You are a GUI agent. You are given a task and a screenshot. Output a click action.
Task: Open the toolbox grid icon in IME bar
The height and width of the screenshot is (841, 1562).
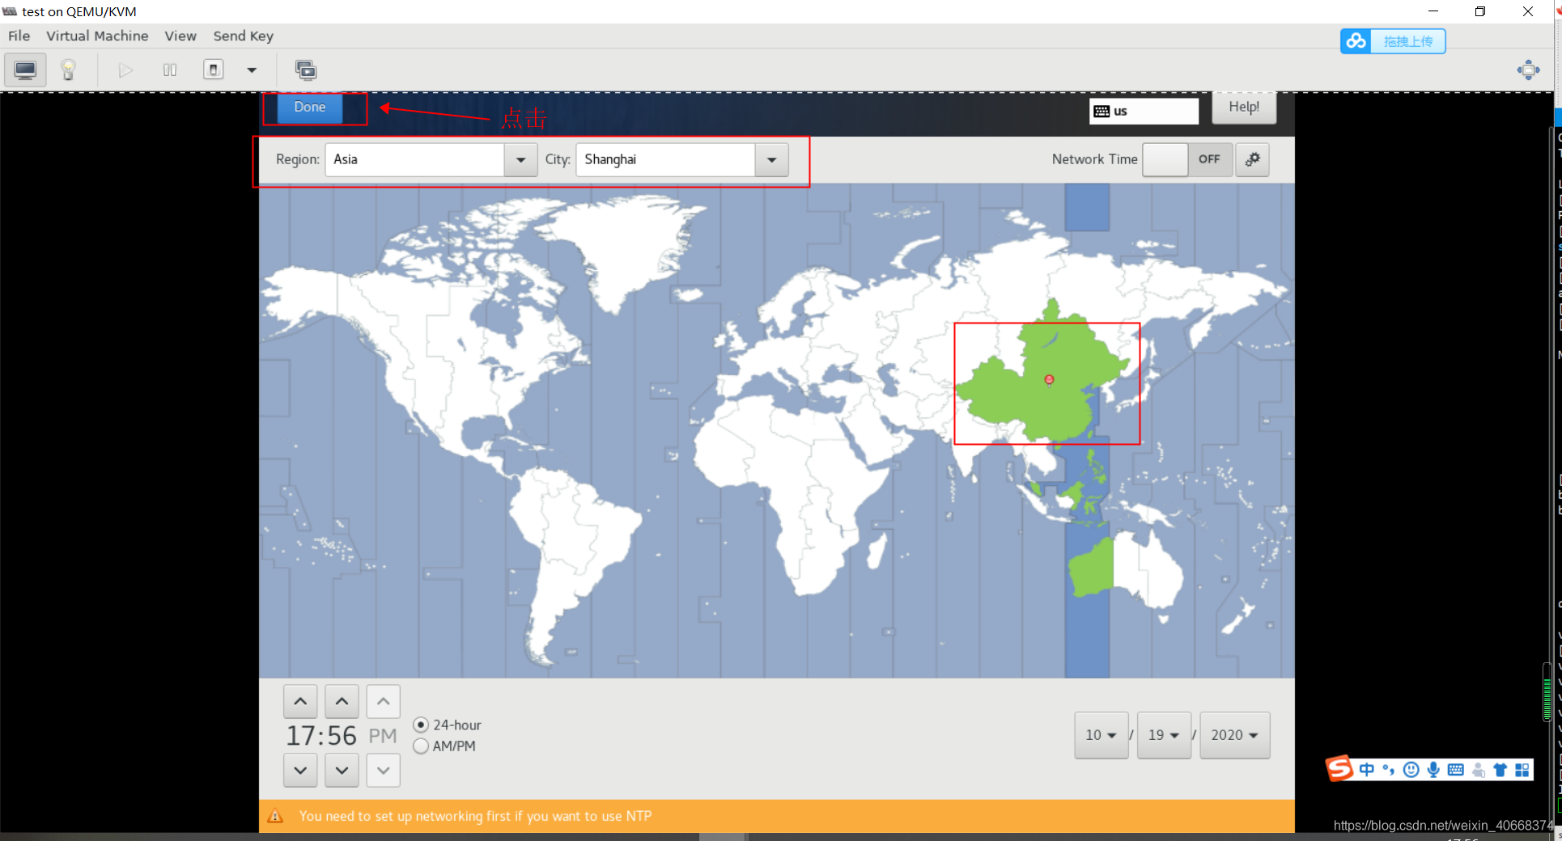(1522, 770)
